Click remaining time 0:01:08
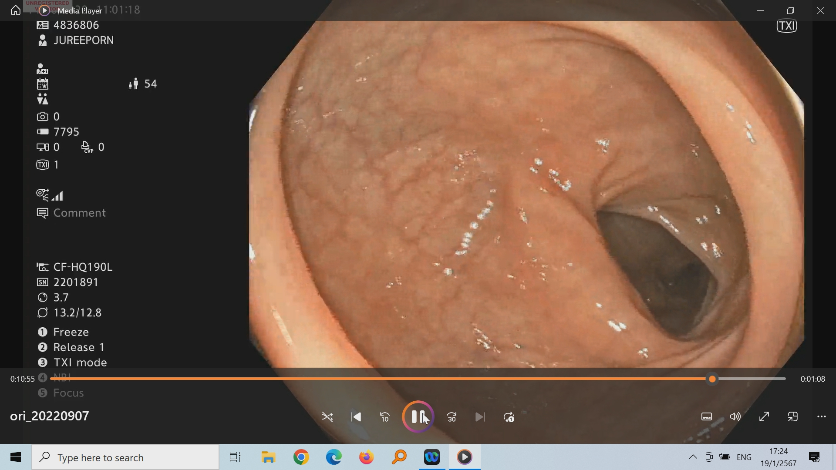This screenshot has height=470, width=836. [x=813, y=379]
